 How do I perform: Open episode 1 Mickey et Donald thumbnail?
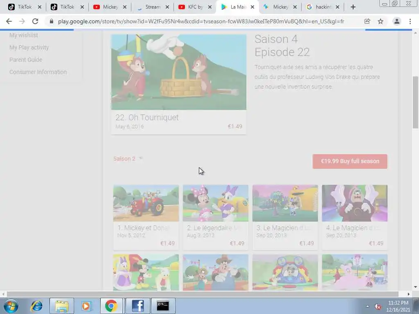146,203
